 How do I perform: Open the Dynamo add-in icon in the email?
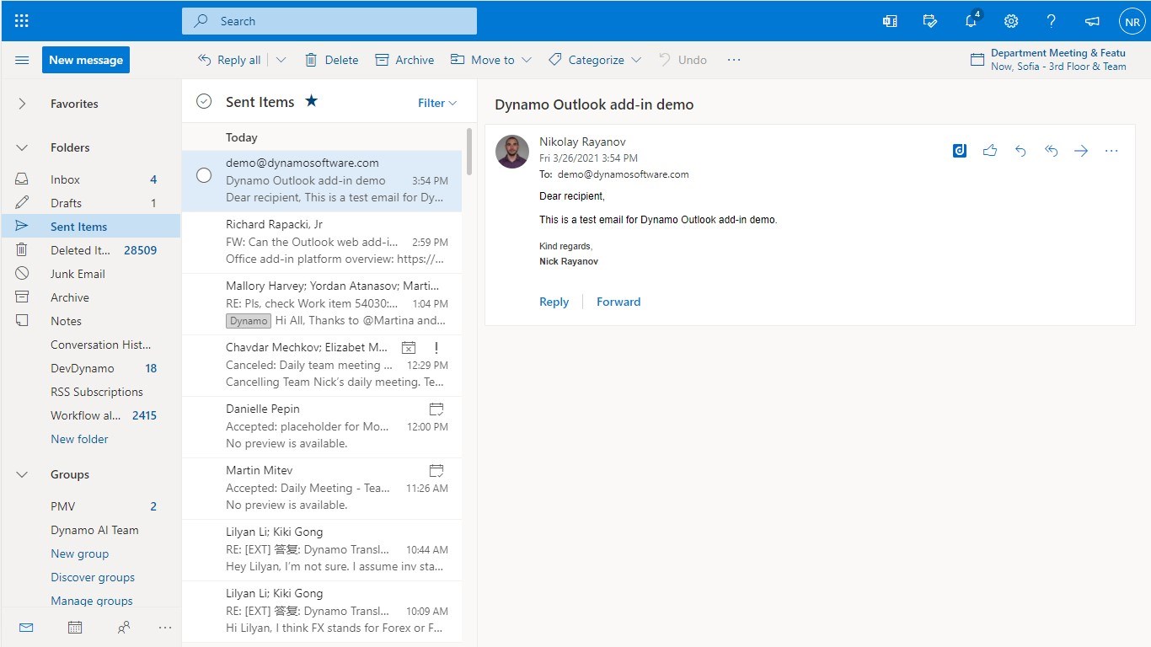point(959,151)
